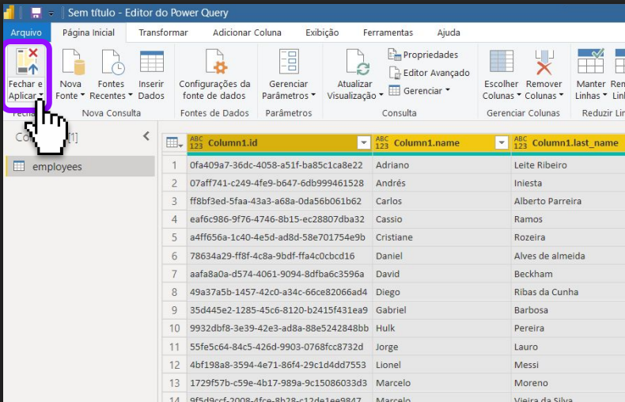This screenshot has width=625, height=402.
Task: Switch to the Ferramentas tab
Action: coord(388,32)
